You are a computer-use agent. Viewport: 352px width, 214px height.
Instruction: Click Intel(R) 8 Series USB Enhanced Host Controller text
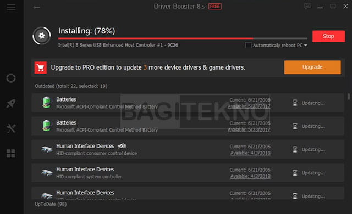click(118, 45)
